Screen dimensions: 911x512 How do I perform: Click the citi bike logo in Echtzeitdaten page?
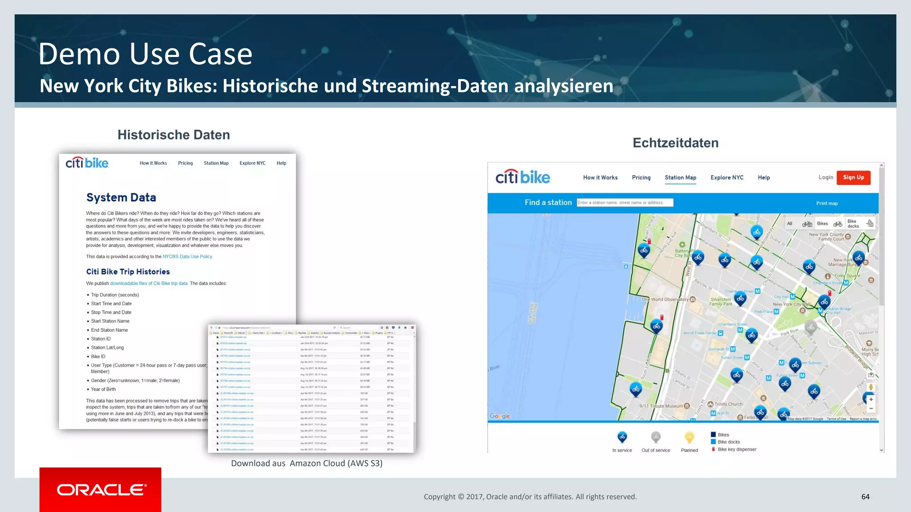click(523, 177)
